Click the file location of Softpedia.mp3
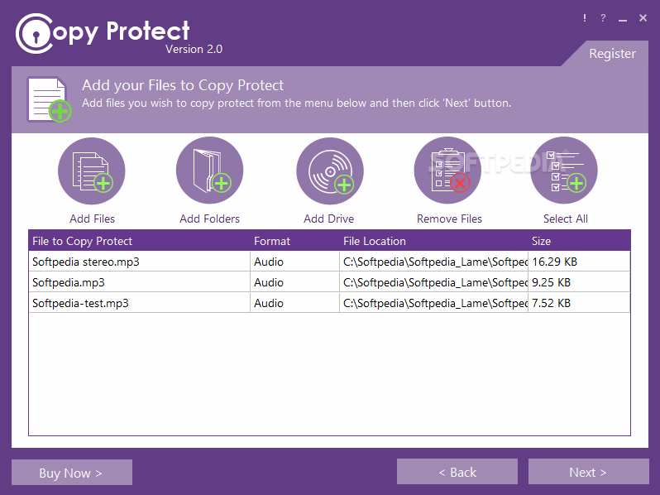The width and height of the screenshot is (660, 495). pos(433,282)
